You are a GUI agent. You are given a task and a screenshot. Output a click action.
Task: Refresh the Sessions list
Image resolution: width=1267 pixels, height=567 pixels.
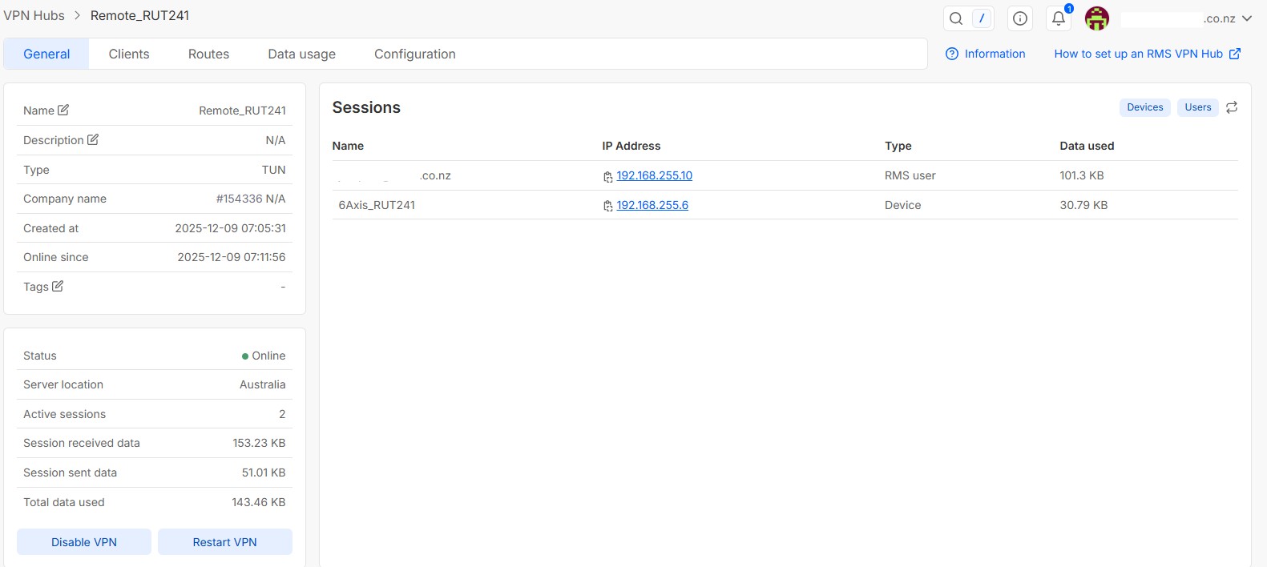point(1232,107)
